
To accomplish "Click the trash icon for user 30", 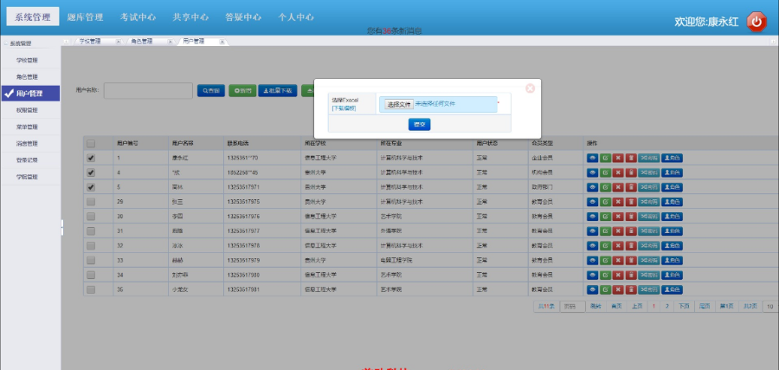I will [630, 217].
